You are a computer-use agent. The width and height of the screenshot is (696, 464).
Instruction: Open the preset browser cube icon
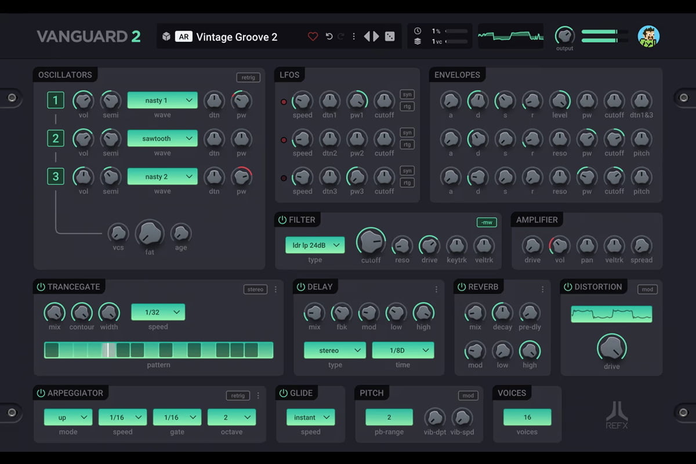click(166, 37)
